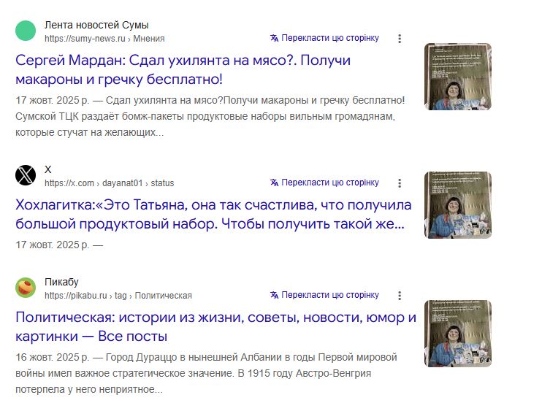Click the sumy-news.ru › Мнения breadcrumb URL

104,39
